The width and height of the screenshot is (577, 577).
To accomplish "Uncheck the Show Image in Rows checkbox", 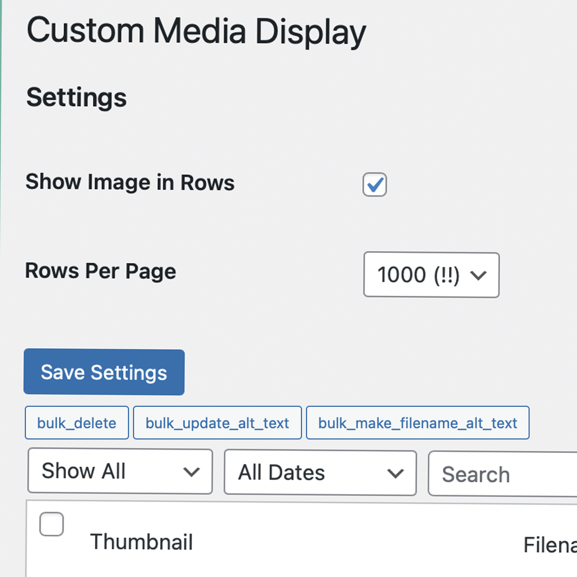I will pos(375,184).
